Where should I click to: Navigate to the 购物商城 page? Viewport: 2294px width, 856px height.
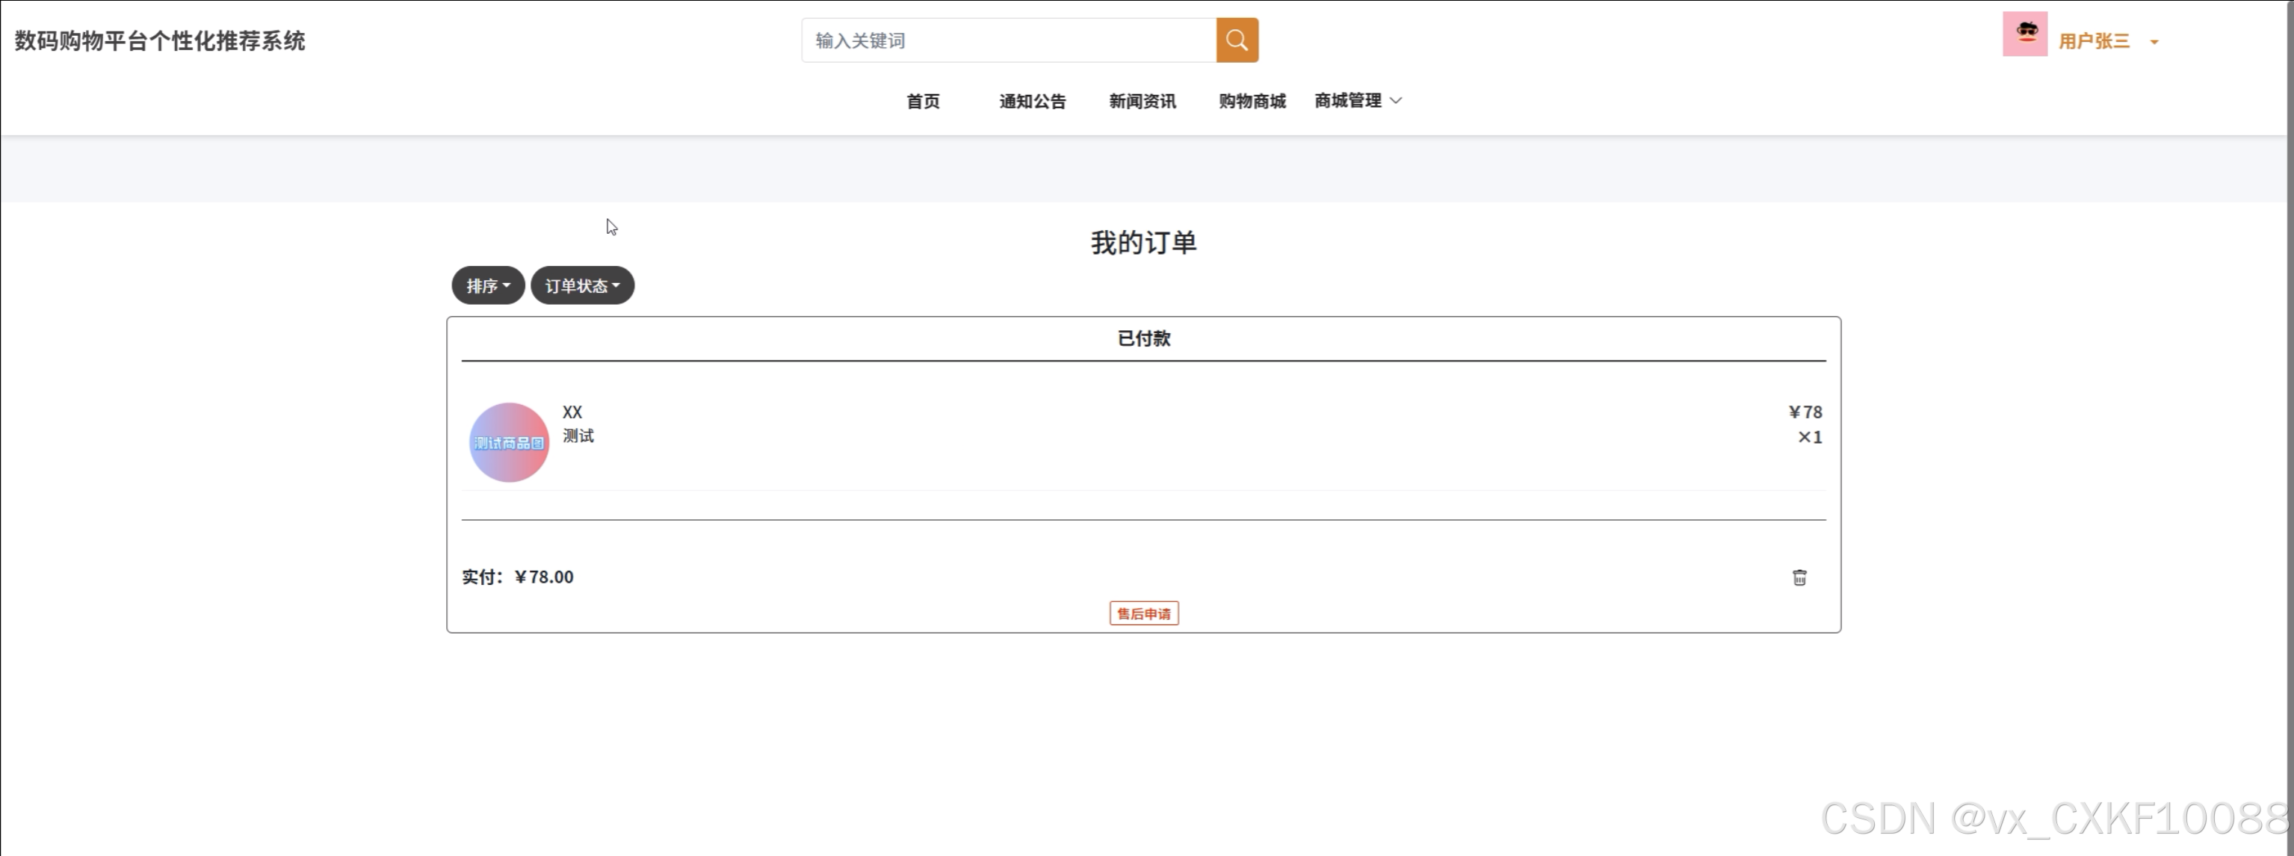(1251, 102)
